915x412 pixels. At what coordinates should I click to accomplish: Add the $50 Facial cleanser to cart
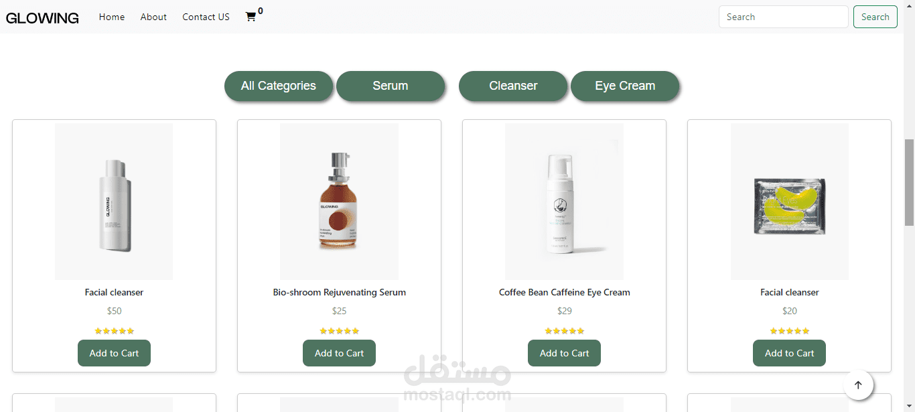click(x=114, y=353)
